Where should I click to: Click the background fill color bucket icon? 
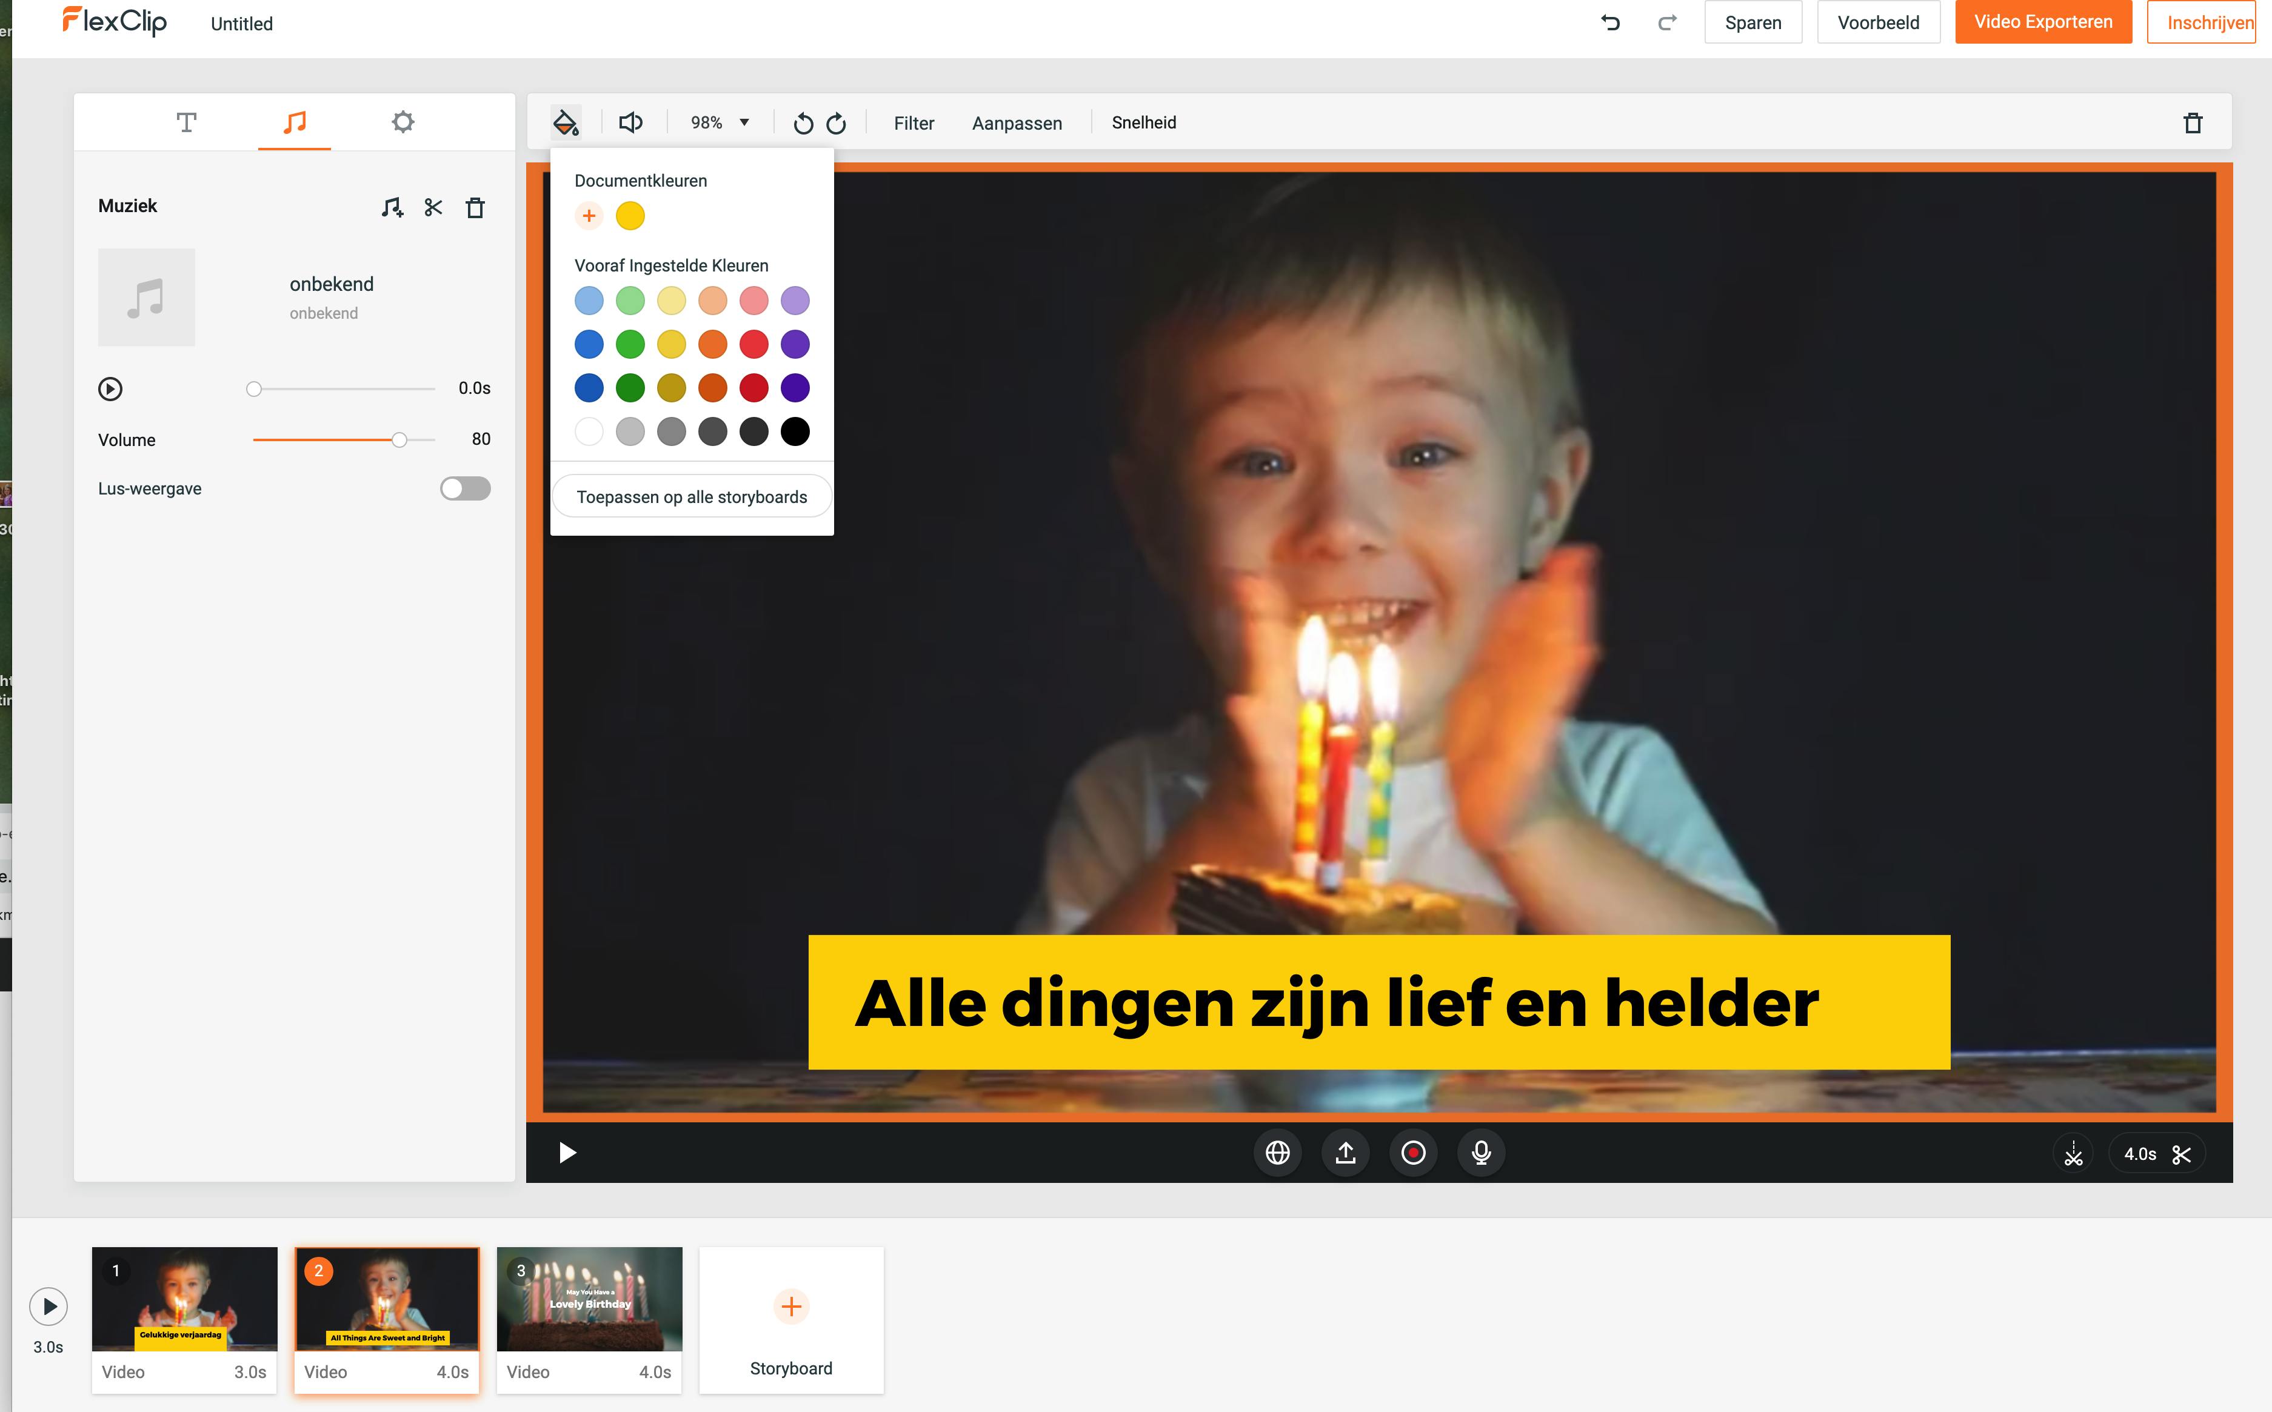click(x=565, y=122)
